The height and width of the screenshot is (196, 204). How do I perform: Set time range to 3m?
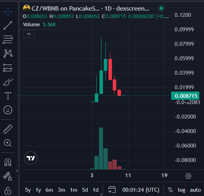pyautogui.click(x=61, y=190)
